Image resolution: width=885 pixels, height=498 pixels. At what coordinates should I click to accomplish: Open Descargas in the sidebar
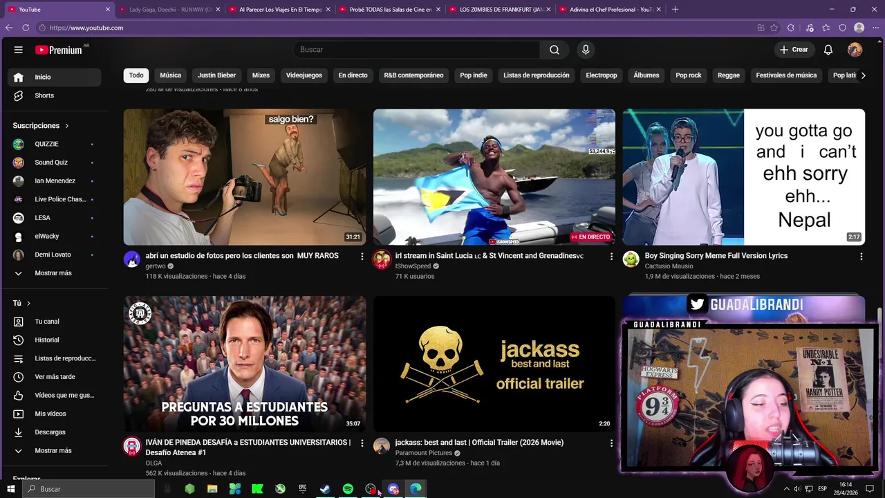54,432
